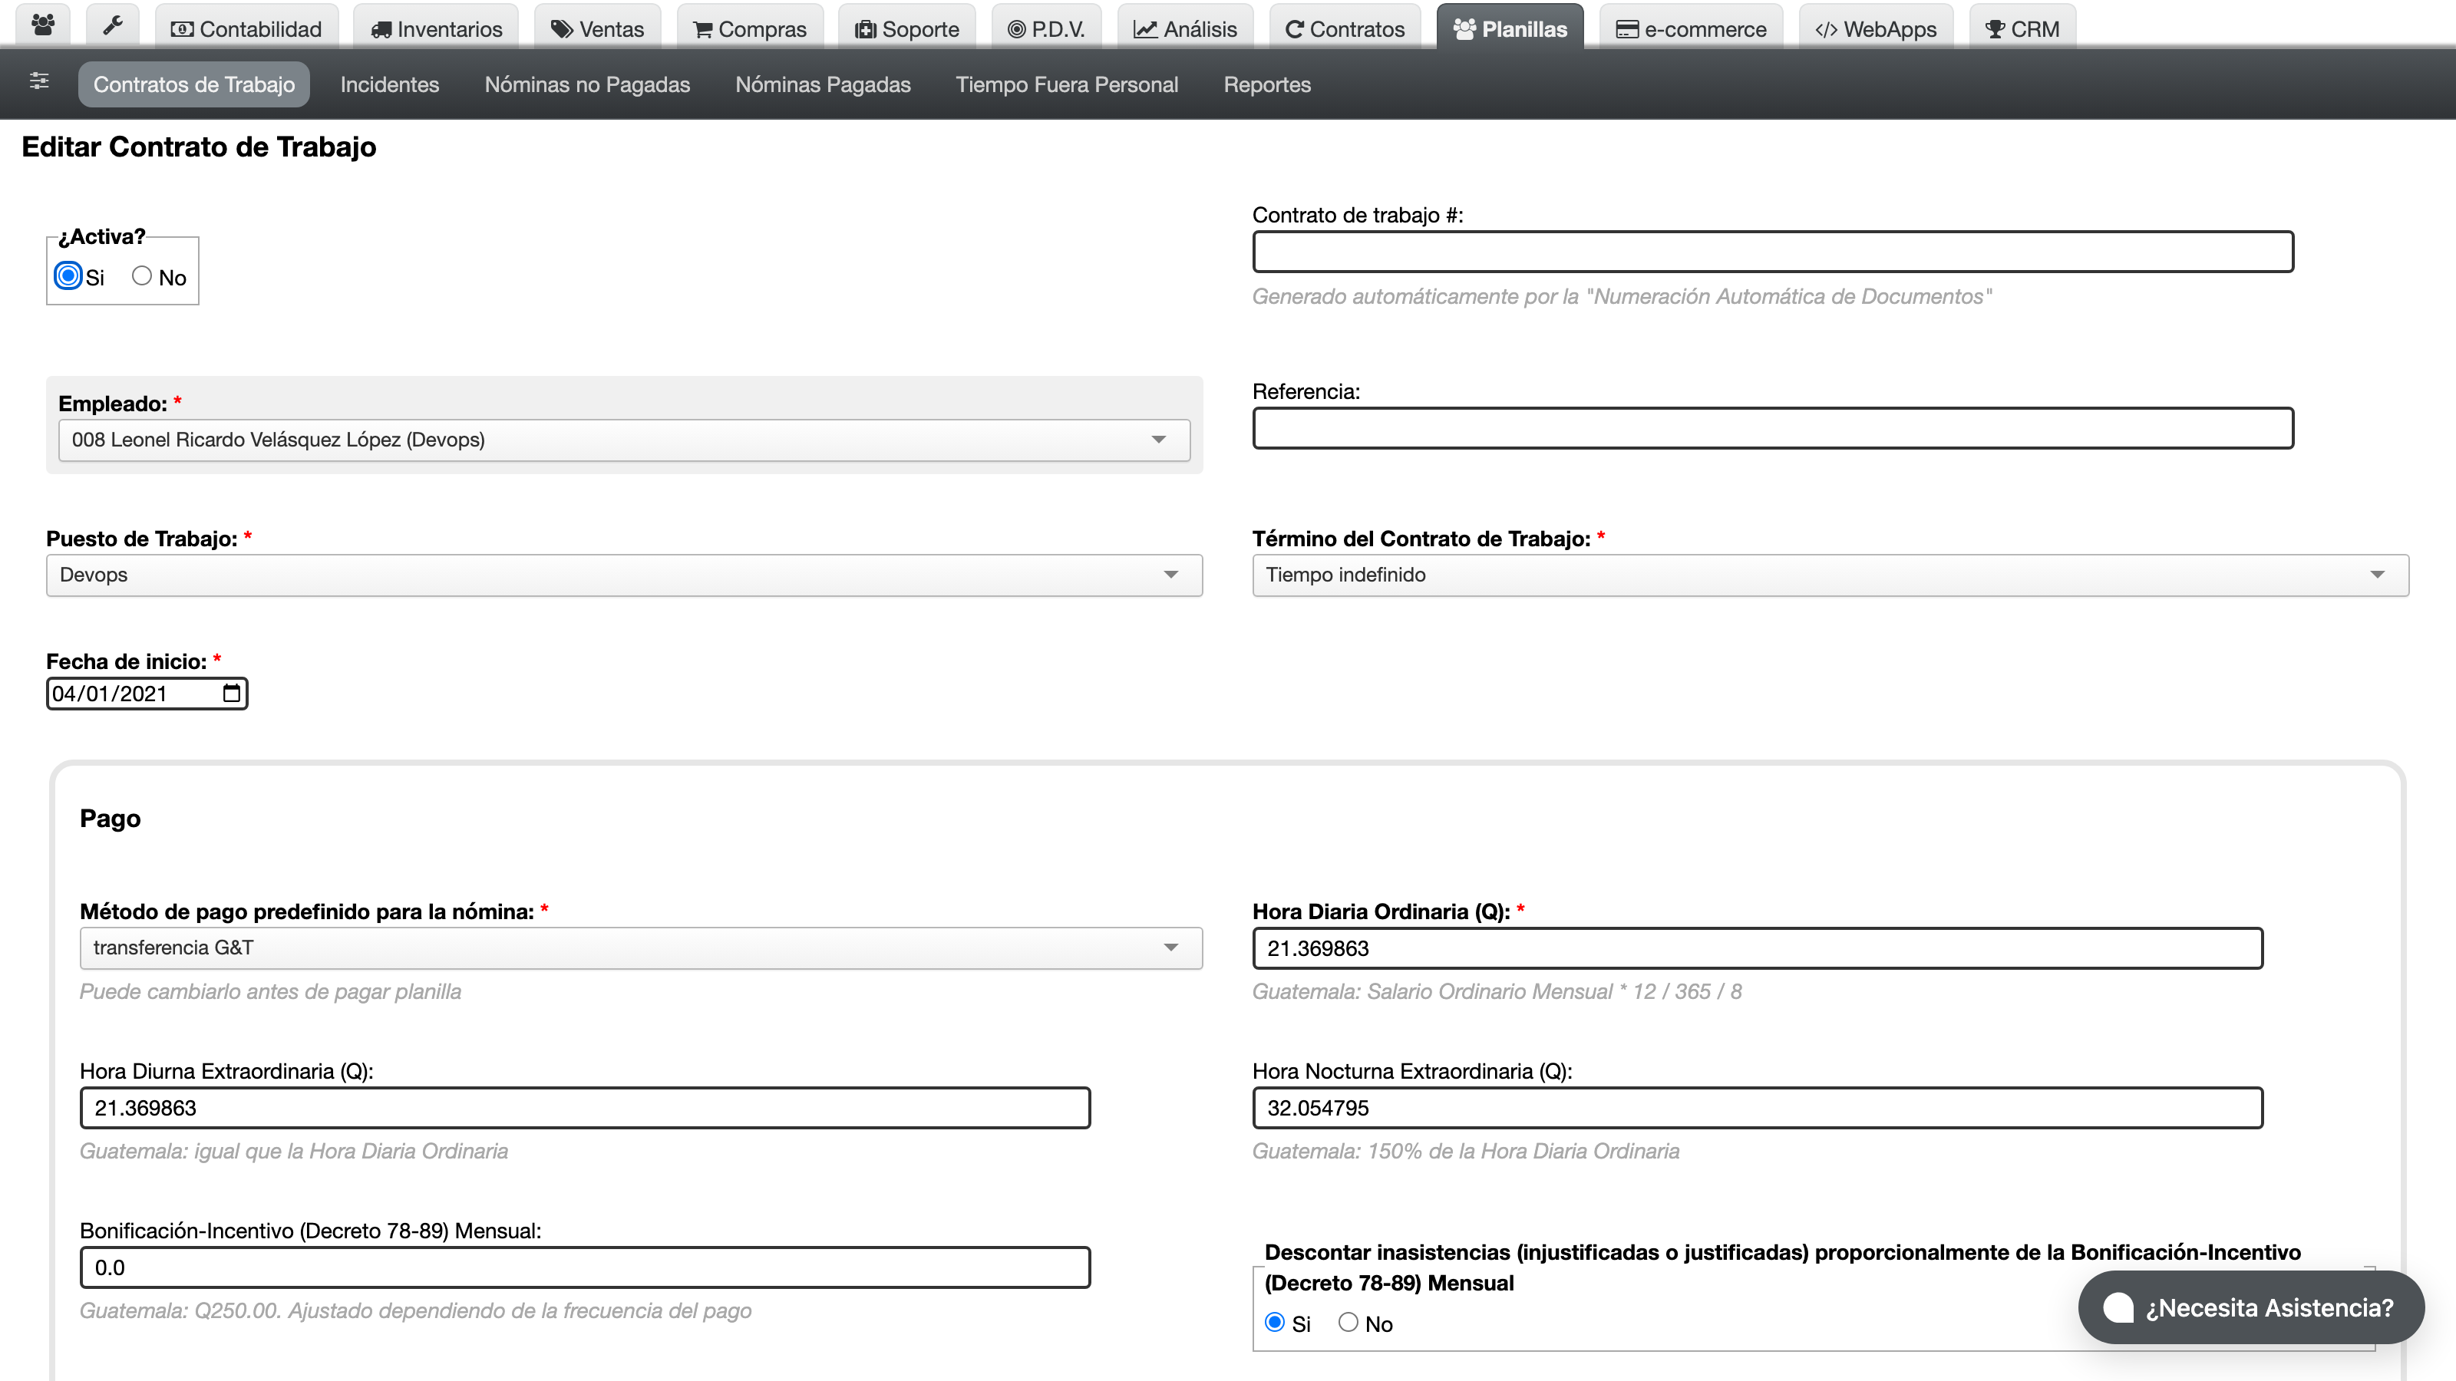Open the CRM module tab
The width and height of the screenshot is (2456, 1381).
[x=2022, y=28]
